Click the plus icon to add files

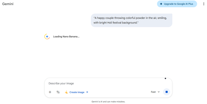pyautogui.click(x=50, y=92)
